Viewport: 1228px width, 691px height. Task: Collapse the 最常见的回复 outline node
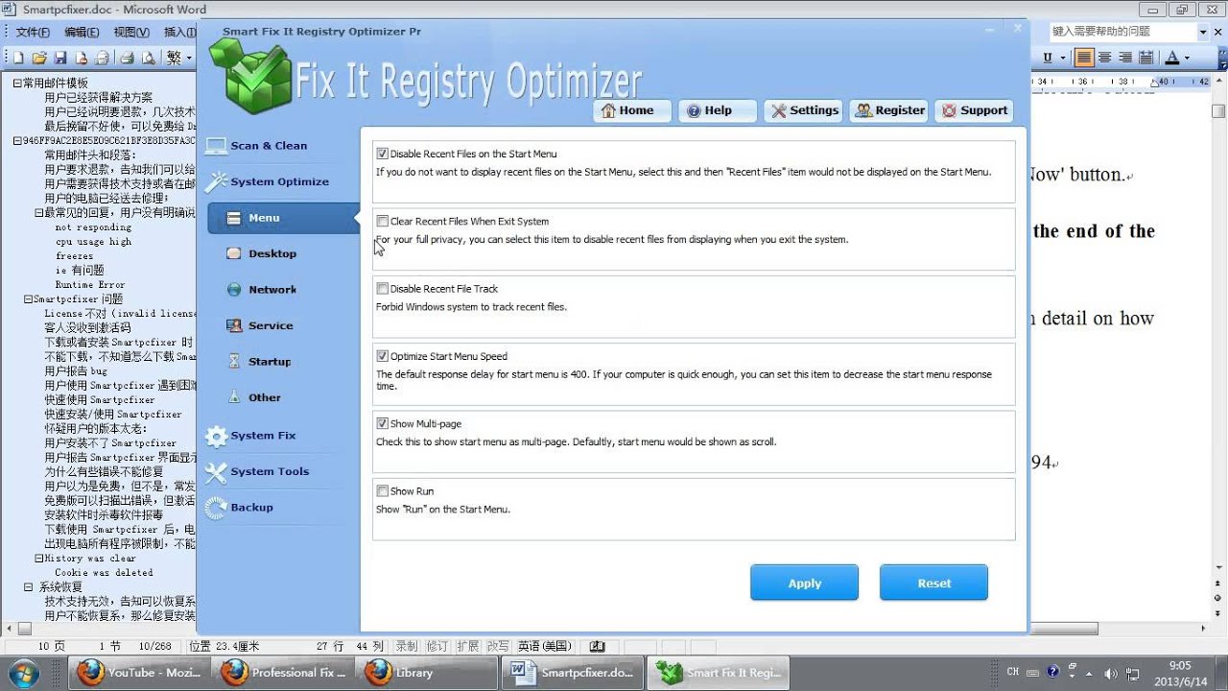click(38, 213)
